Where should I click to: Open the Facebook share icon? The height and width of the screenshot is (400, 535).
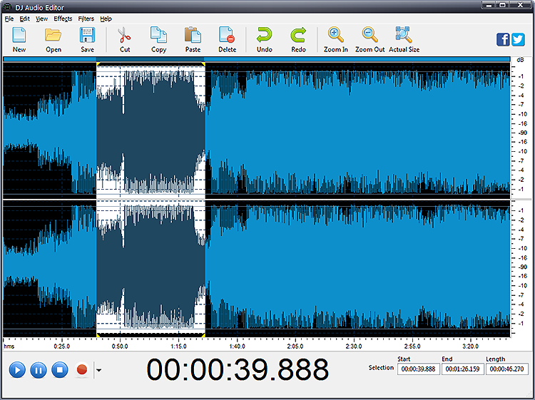503,39
